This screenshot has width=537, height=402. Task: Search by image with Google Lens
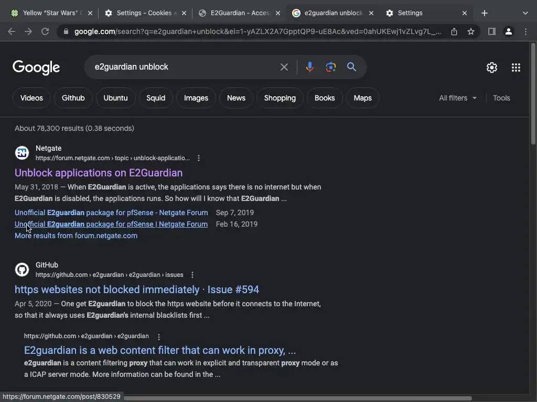click(330, 67)
